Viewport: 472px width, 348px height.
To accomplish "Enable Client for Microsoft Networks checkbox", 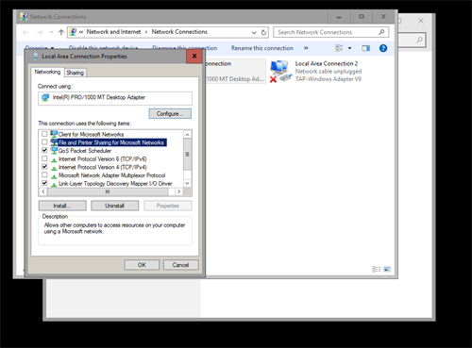I will coord(44,134).
